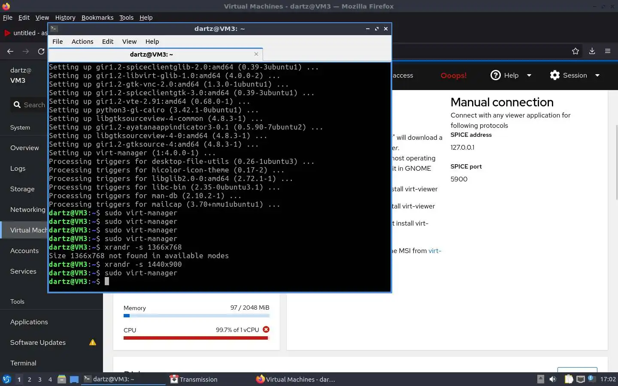Viewport: 618px width, 386px height.
Task: Open the LXQt start menu
Action: point(7,379)
